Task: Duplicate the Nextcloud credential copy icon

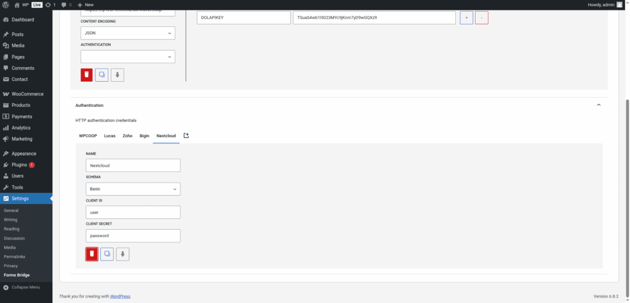Action: coord(107,254)
